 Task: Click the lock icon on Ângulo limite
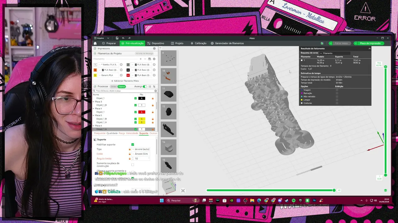(x=130, y=159)
